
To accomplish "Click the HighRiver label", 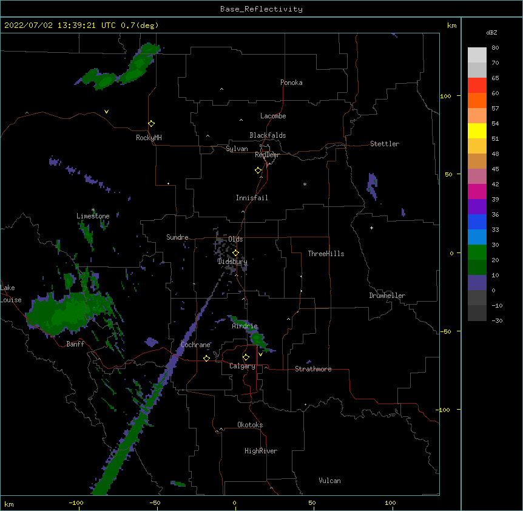I will pos(261,451).
